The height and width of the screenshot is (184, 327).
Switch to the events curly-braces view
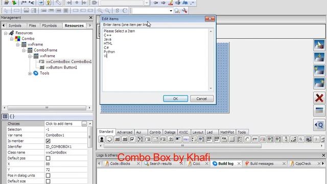pyautogui.click(x=12, y=117)
